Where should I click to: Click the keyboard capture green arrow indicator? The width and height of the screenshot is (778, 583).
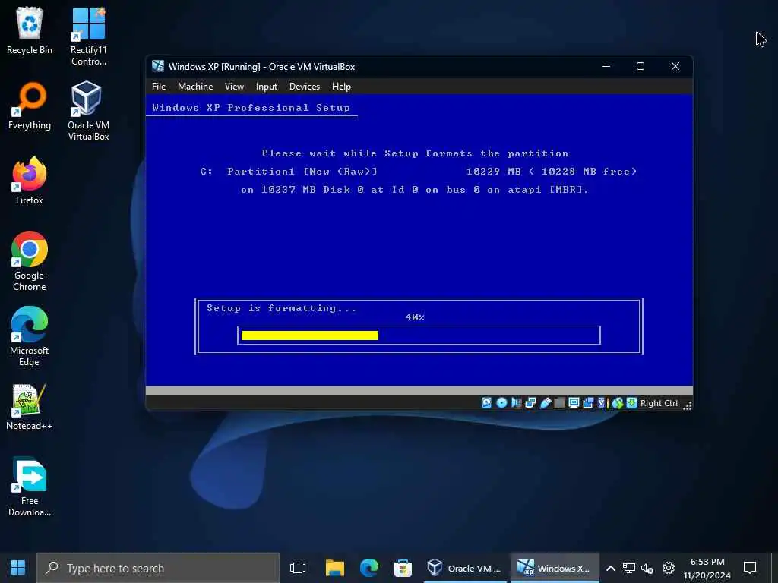[631, 403]
